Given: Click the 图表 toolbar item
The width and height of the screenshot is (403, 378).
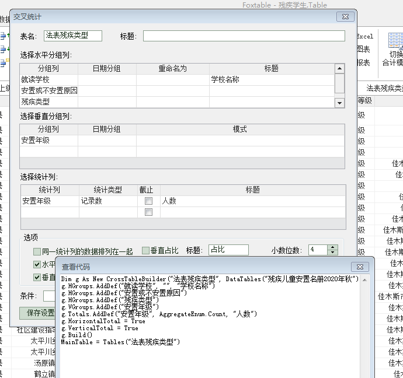Looking at the screenshot, I should [x=364, y=49].
